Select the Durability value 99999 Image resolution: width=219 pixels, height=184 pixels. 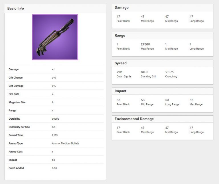pyautogui.click(x=55, y=119)
